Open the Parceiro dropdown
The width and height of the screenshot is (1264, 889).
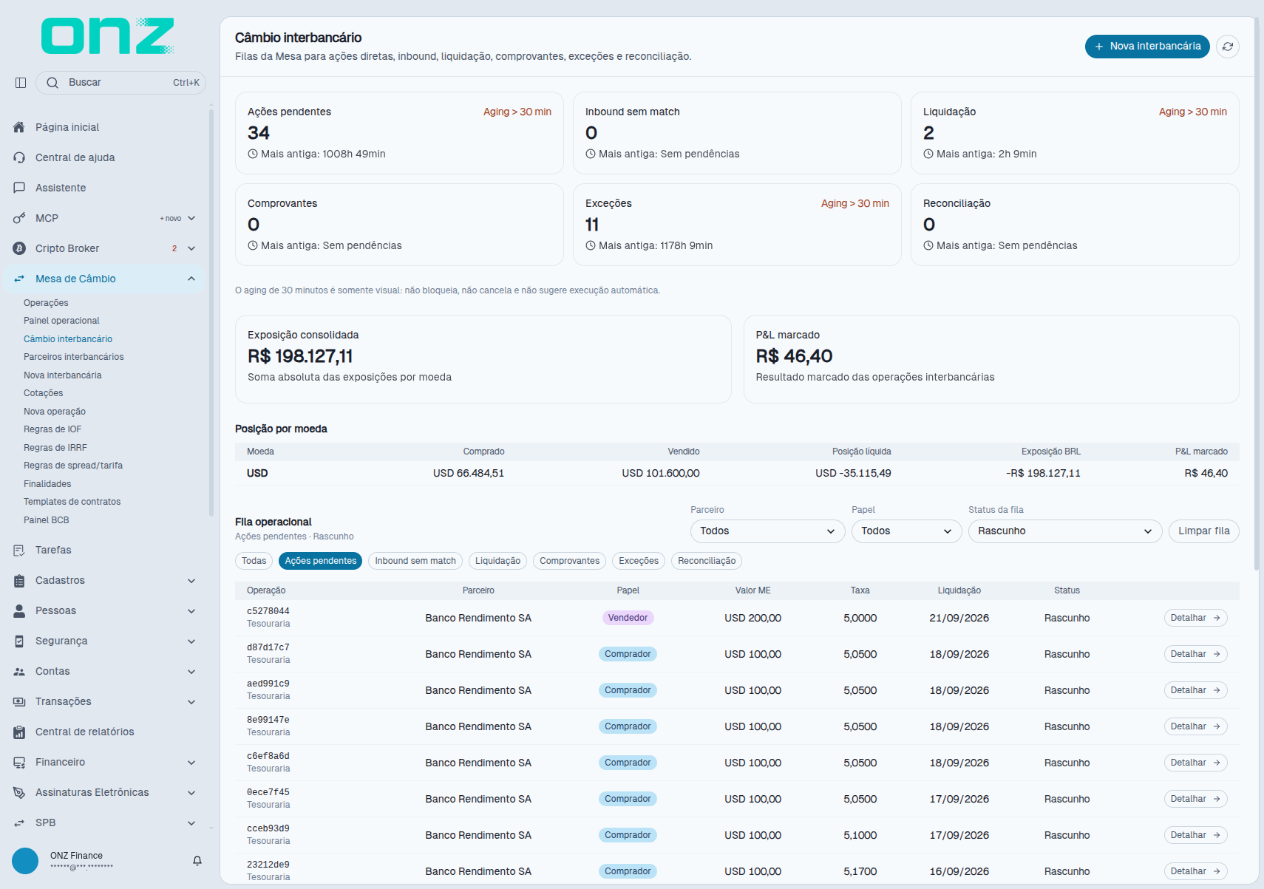767,531
